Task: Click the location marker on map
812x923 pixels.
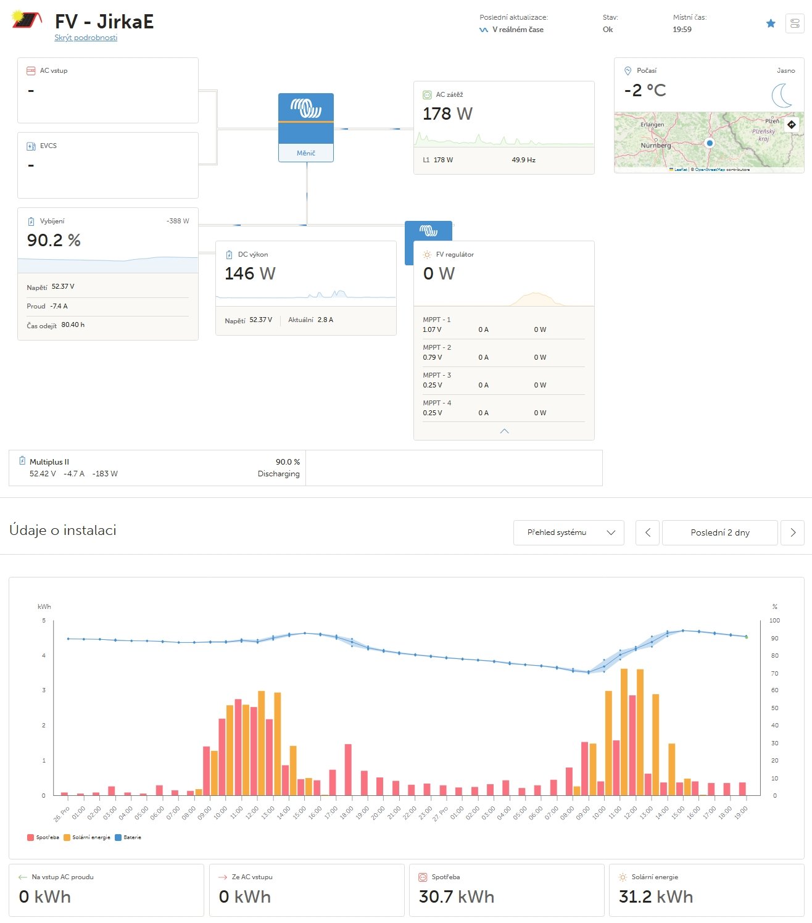Action: (710, 143)
